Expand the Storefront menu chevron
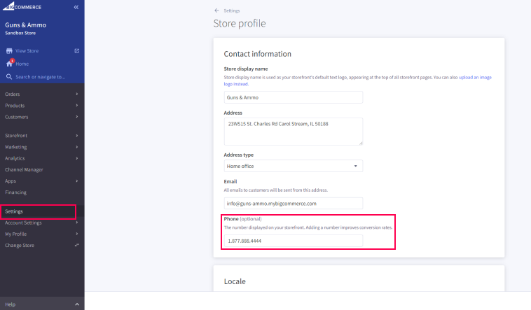Viewport: 531px width, 310px height. (x=77, y=135)
